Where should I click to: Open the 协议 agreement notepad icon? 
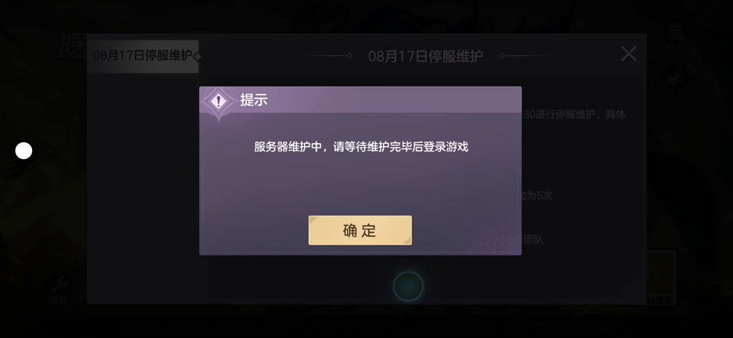(676, 36)
